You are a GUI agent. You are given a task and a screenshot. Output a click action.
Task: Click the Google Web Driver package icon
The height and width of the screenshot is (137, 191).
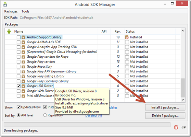[x=23, y=91]
